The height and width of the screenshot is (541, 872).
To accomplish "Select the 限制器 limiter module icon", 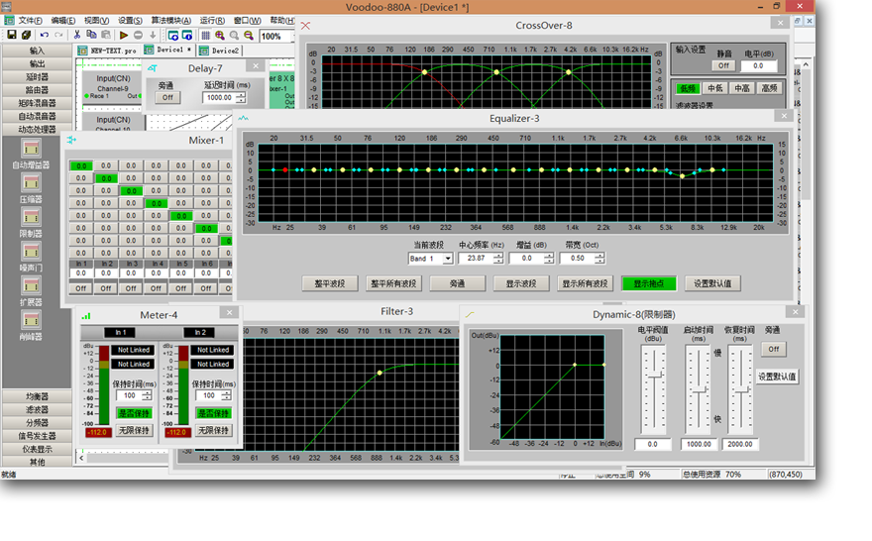I will (x=31, y=217).
